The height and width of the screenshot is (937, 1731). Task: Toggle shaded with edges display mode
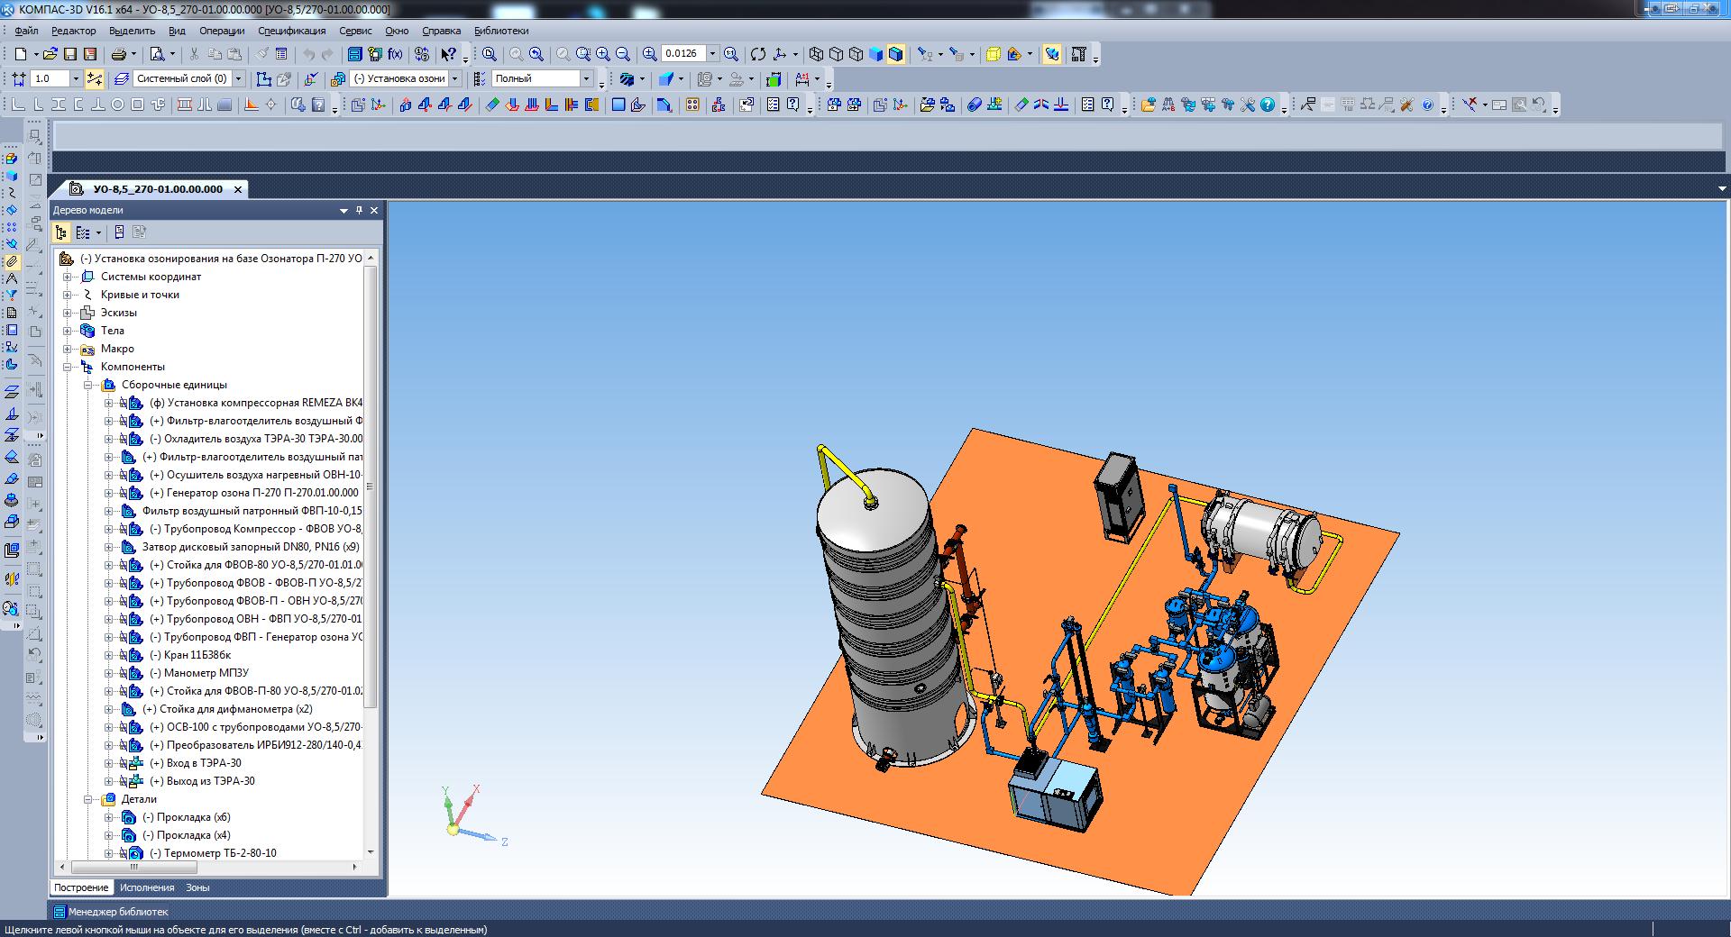point(896,54)
